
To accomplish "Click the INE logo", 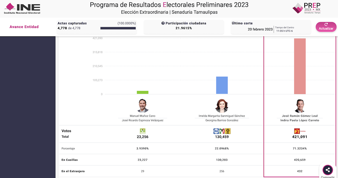I will 22,8.
